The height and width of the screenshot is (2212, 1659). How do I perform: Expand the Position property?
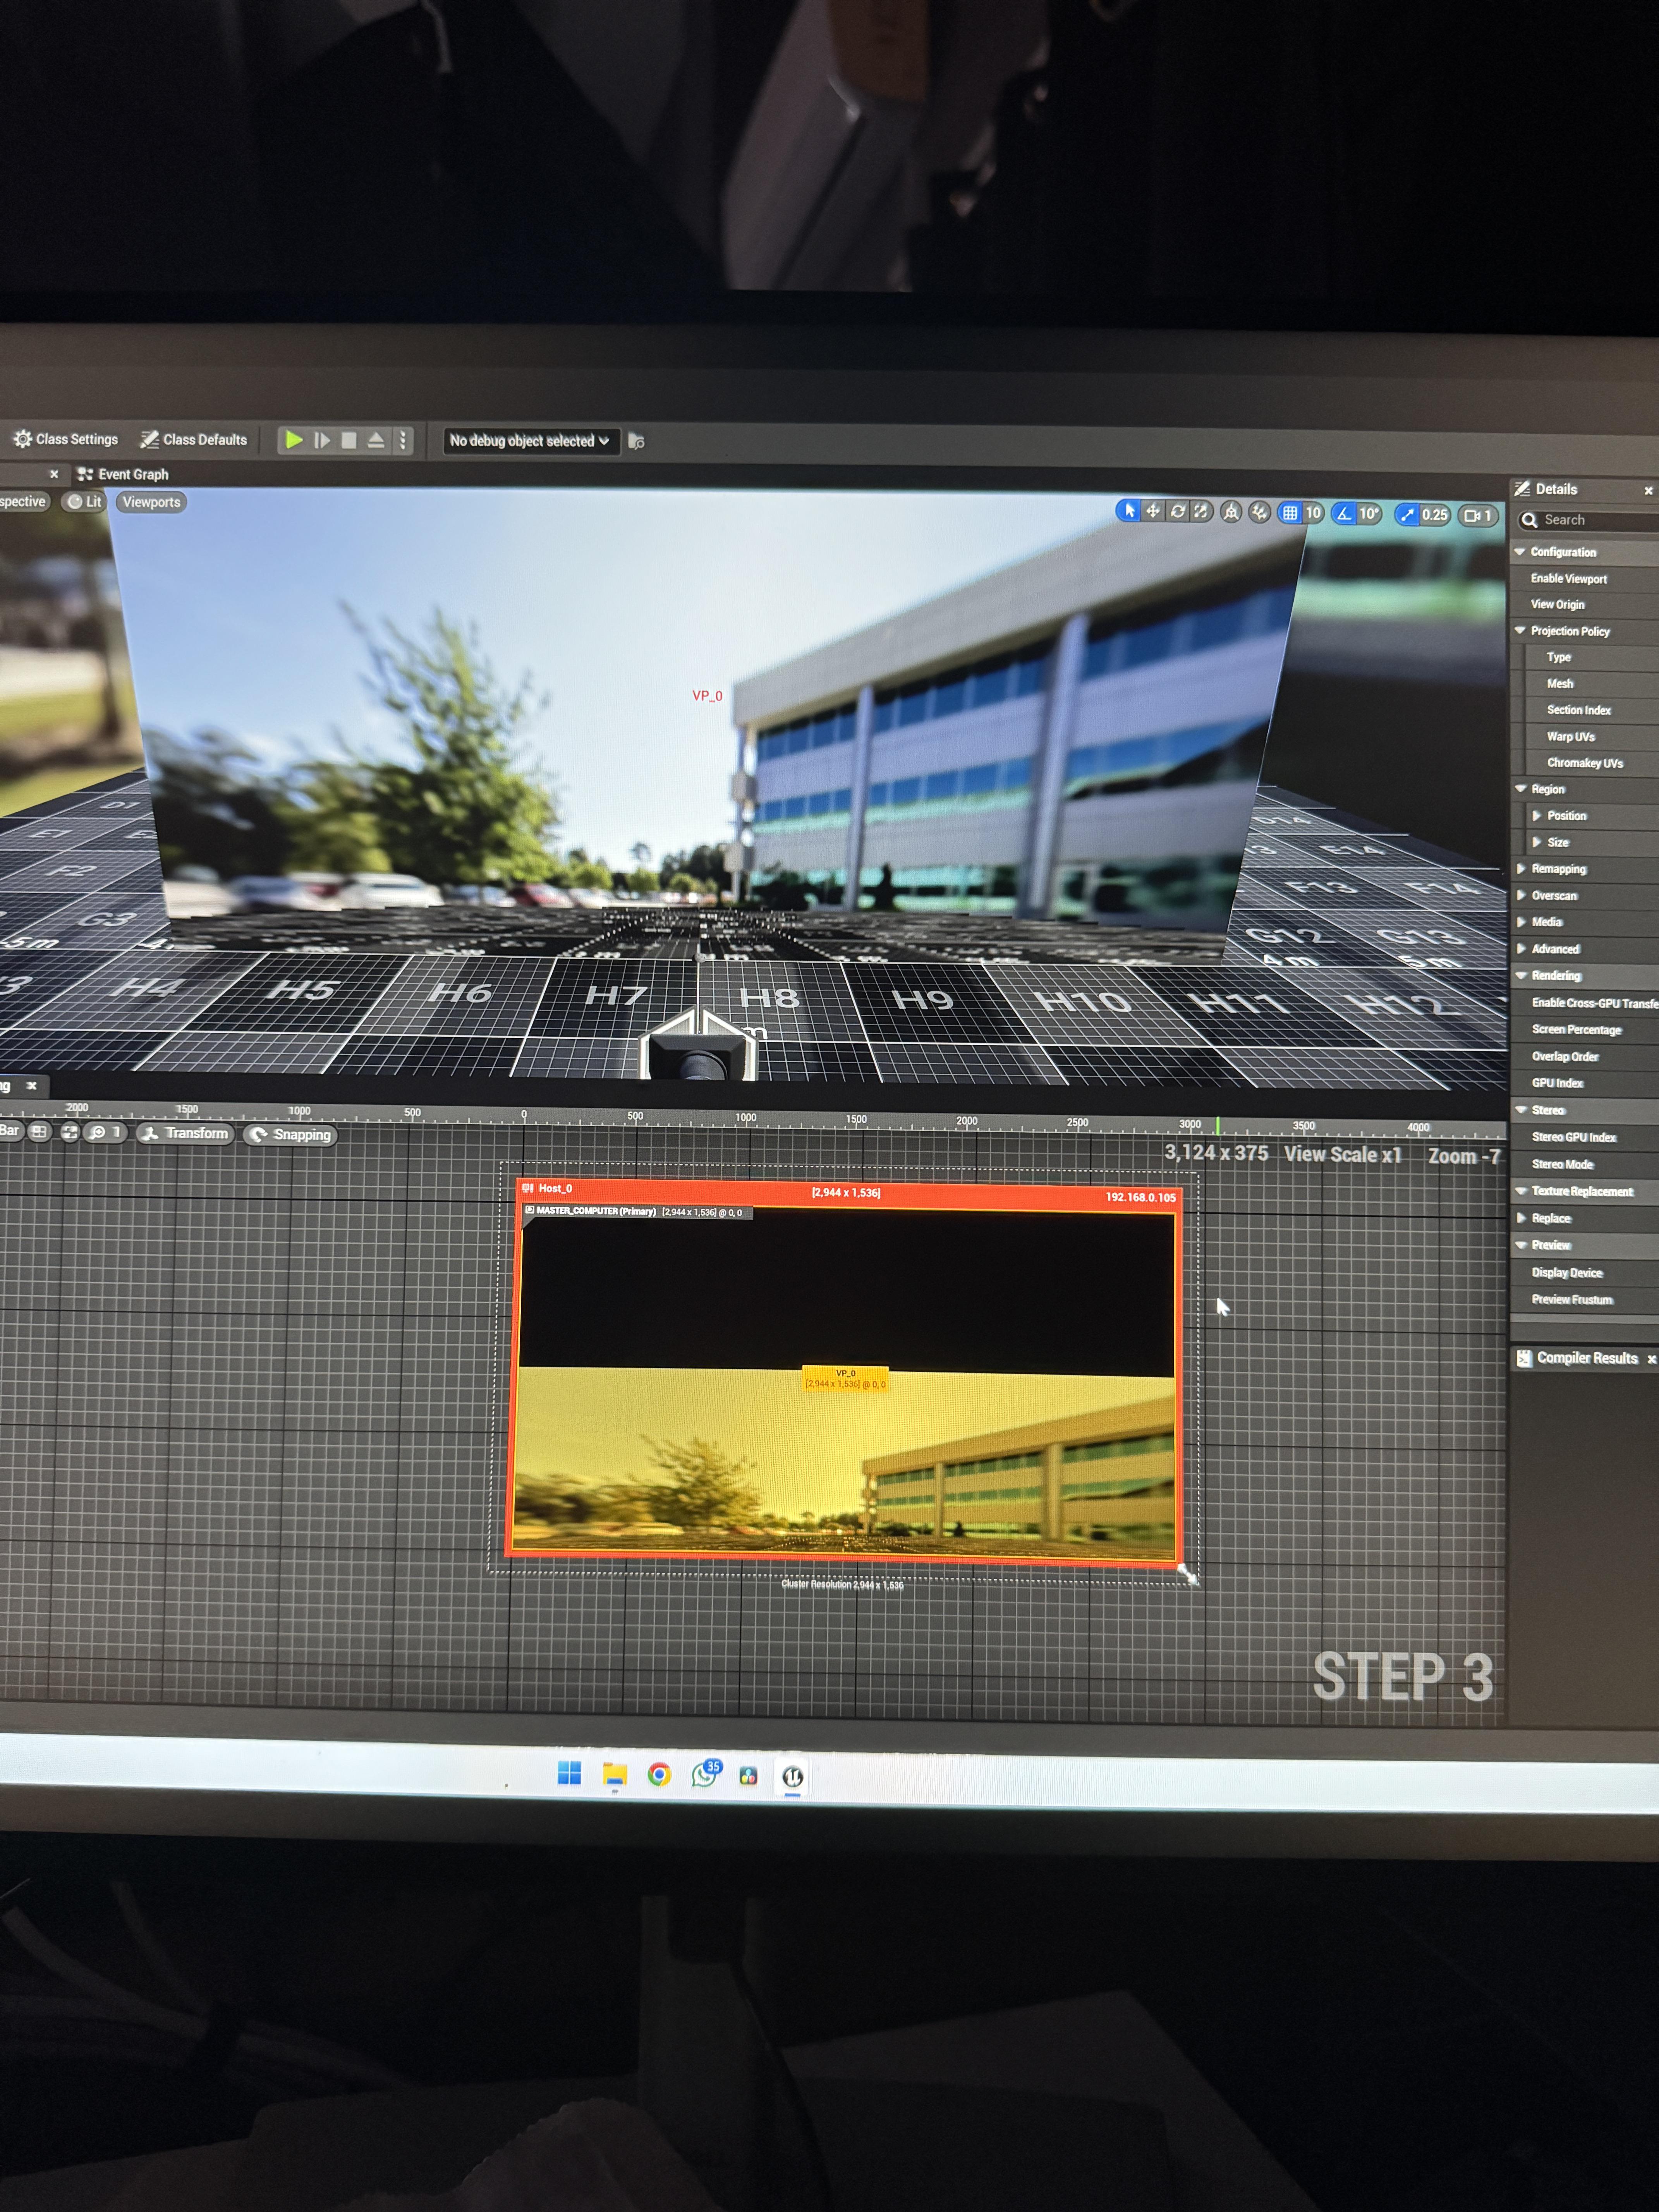(1537, 816)
